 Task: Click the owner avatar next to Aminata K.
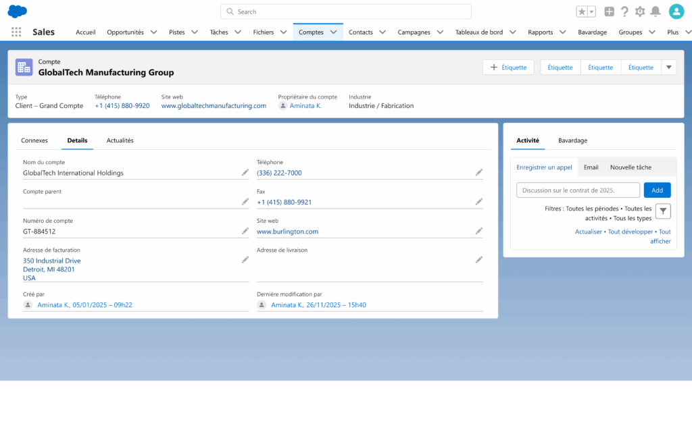tap(283, 106)
